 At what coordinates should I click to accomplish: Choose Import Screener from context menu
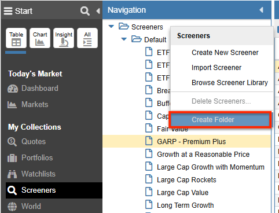pyautogui.click(x=216, y=68)
